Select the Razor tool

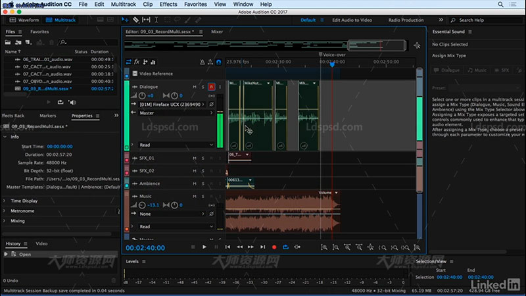tap(135, 20)
